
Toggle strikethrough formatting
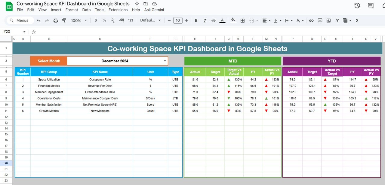(214, 20)
